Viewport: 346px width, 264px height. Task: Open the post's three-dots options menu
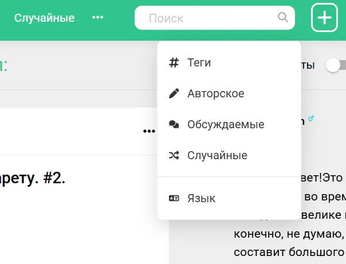click(x=149, y=131)
